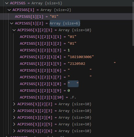Click Array {size=10} value of ACPISGS[1][2][1]

coord(75,30)
